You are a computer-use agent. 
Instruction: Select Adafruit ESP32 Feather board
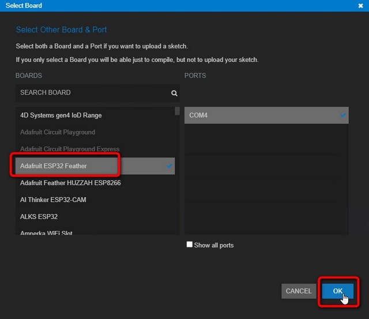[x=95, y=166]
